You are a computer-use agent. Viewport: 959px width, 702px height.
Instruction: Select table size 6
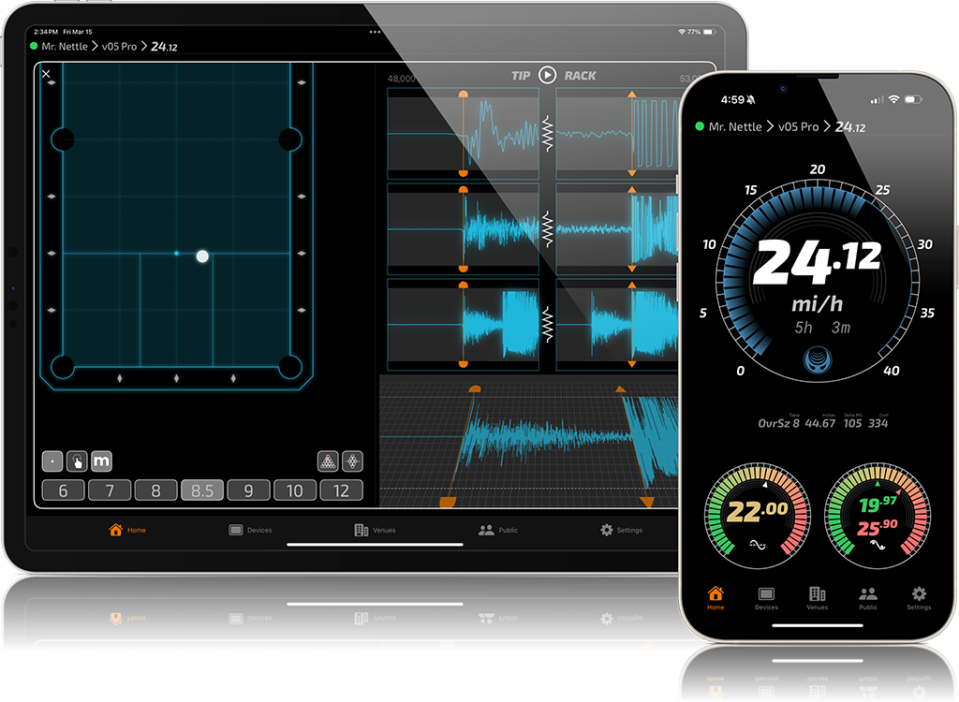[63, 490]
